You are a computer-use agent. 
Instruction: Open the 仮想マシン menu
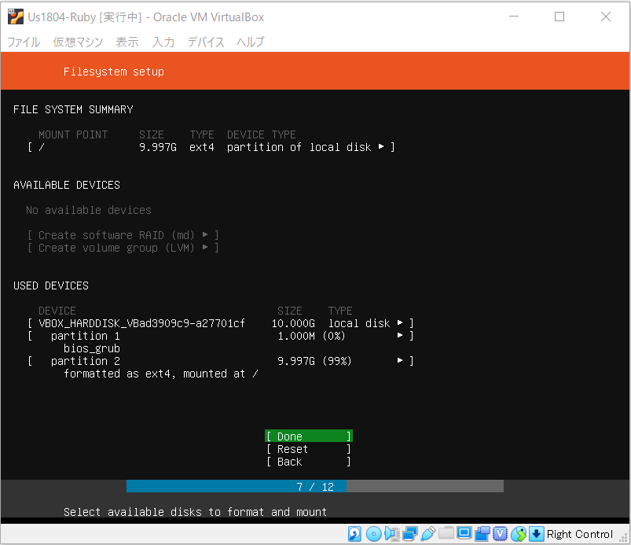click(x=78, y=42)
